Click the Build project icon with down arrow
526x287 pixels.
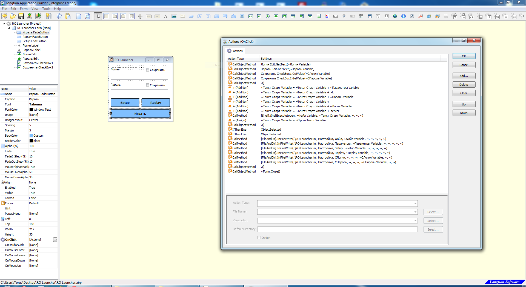30,16
